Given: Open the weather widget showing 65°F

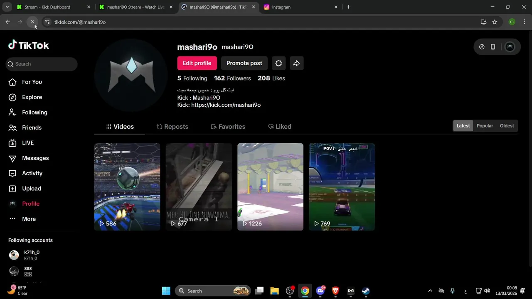Looking at the screenshot, I should click(x=17, y=291).
